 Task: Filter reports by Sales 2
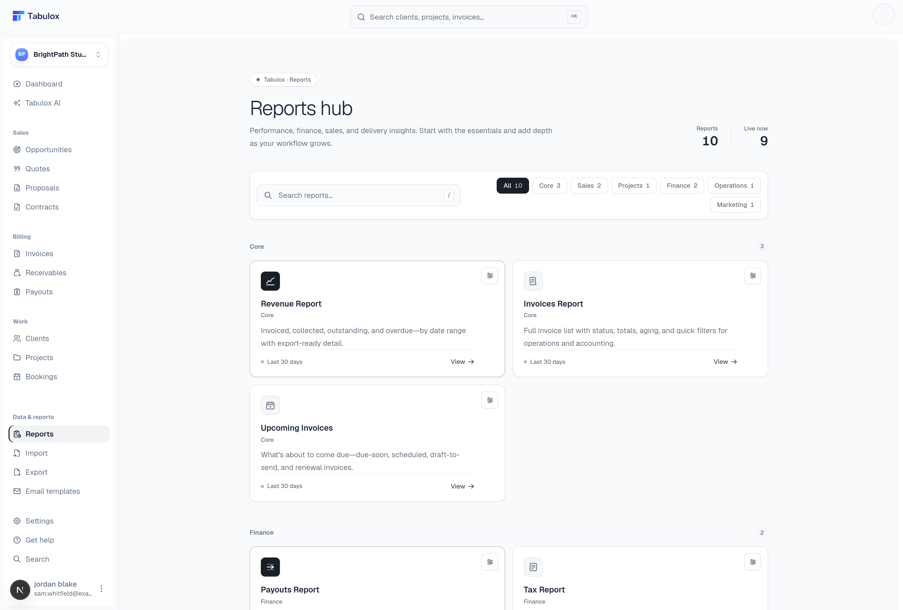(x=589, y=185)
